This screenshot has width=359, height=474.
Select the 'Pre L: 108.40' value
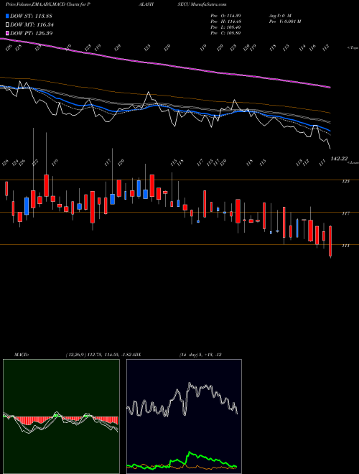click(225, 27)
